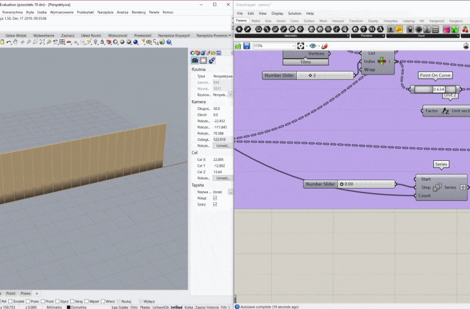Click the camera icon in viewport properties panel
This screenshot has width=470, height=309.
click(x=195, y=61)
